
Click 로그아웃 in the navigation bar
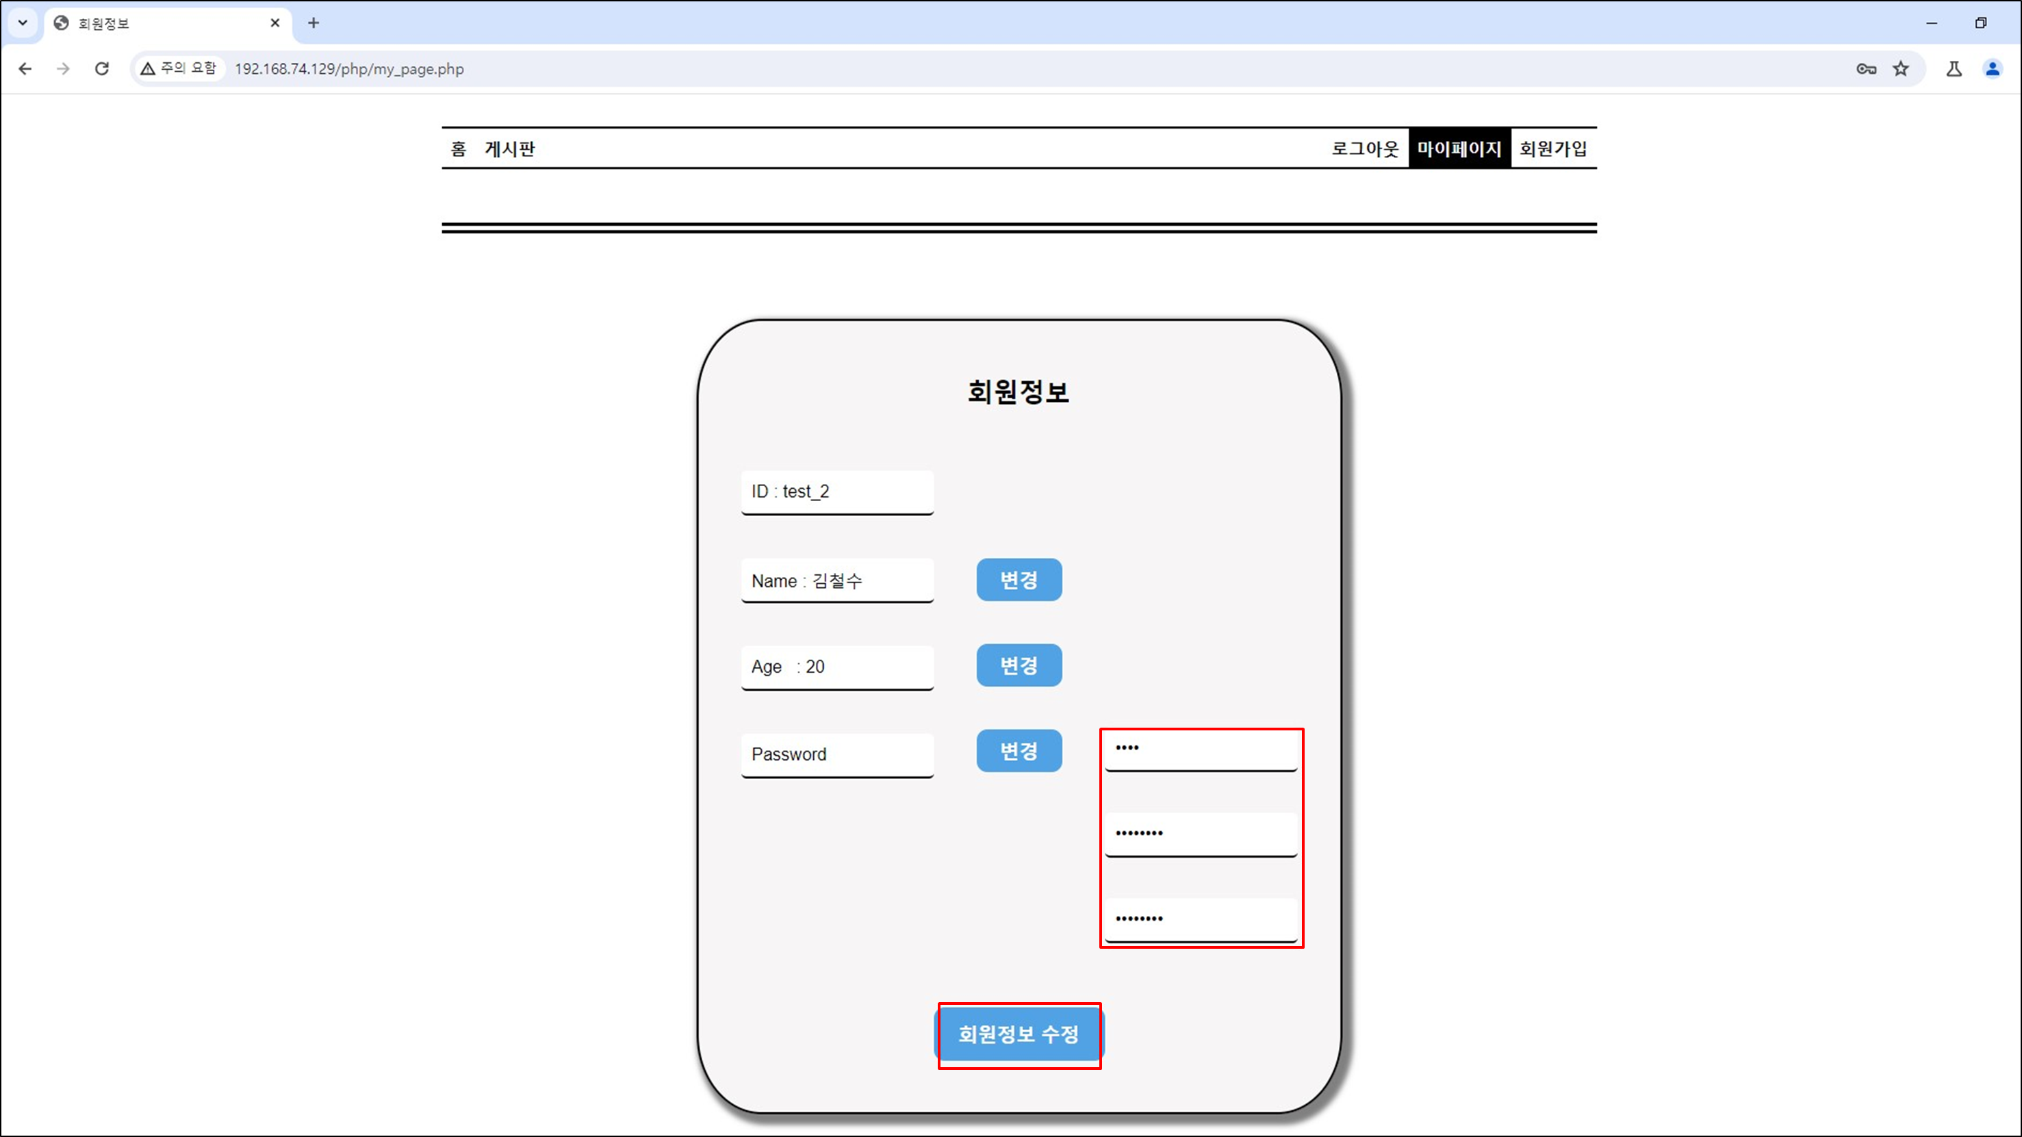point(1365,149)
